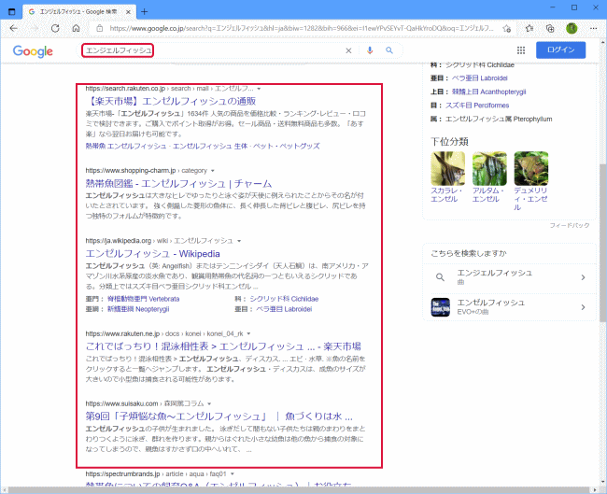Open シクリッド科 Cichlidae link under Wikipedia

[x=284, y=299]
